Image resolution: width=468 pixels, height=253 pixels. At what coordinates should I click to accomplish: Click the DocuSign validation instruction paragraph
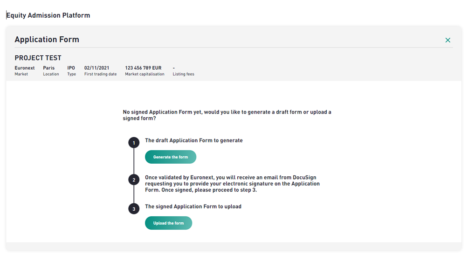(x=232, y=184)
